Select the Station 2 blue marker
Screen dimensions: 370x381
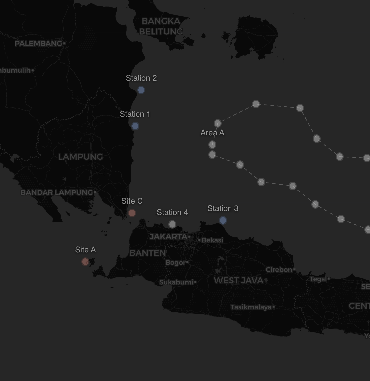[x=141, y=90]
